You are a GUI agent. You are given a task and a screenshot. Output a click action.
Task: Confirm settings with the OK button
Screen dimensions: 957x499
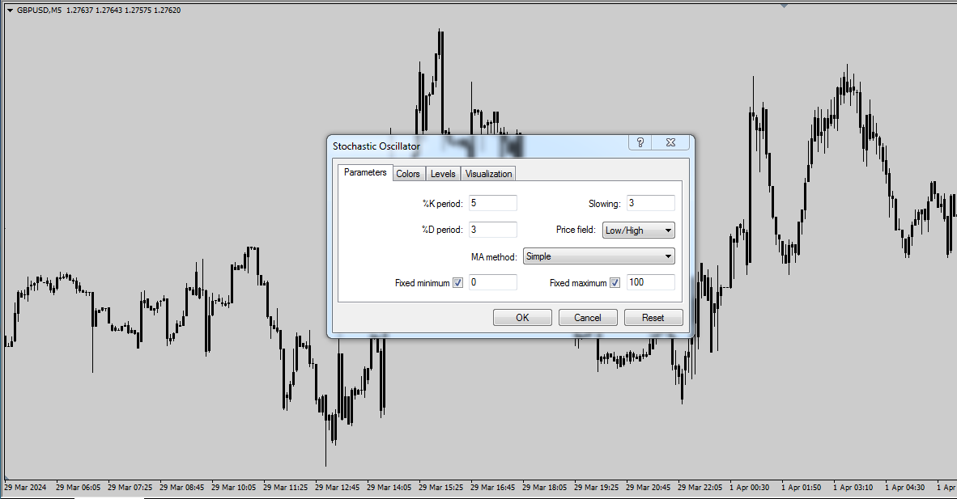522,318
